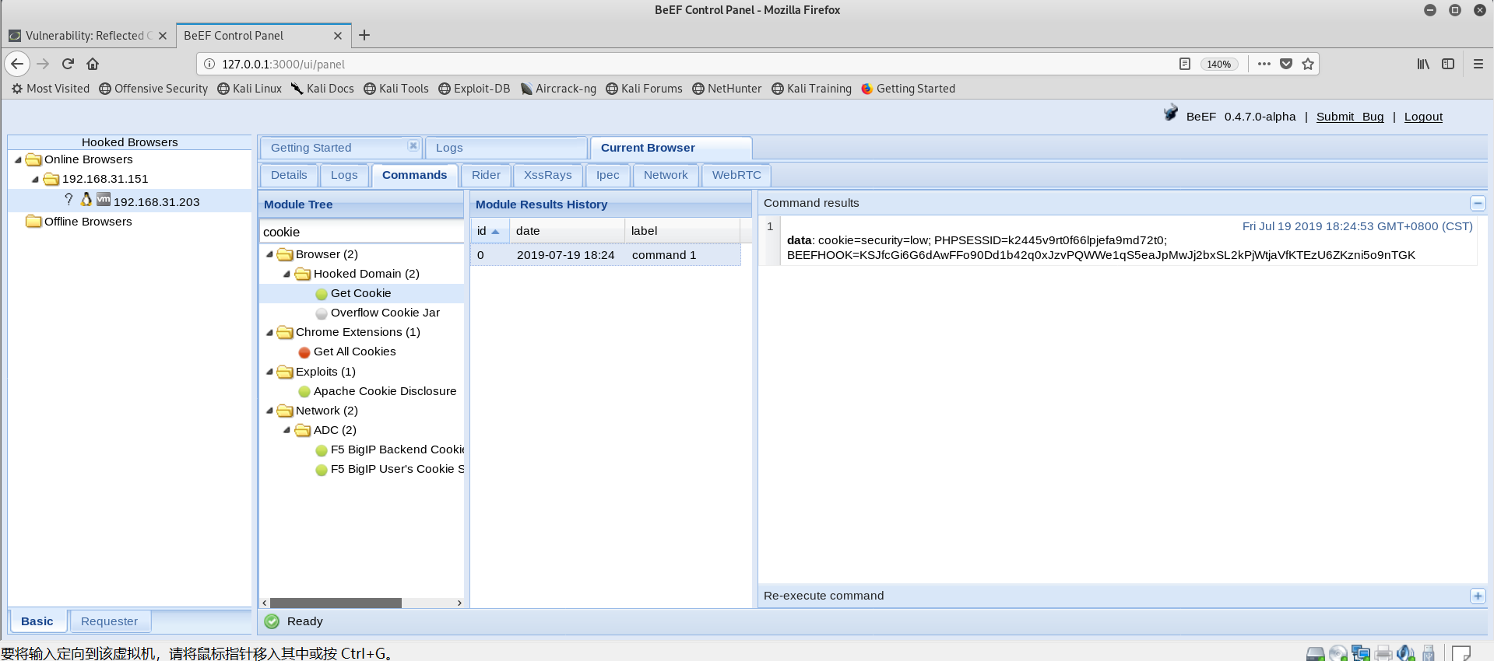
Task: Go to Firefox home page icon
Action: tap(93, 64)
